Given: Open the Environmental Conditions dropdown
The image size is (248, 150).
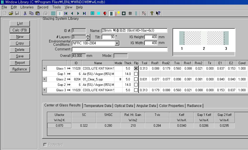Looking at the screenshot, I should pos(117,43).
